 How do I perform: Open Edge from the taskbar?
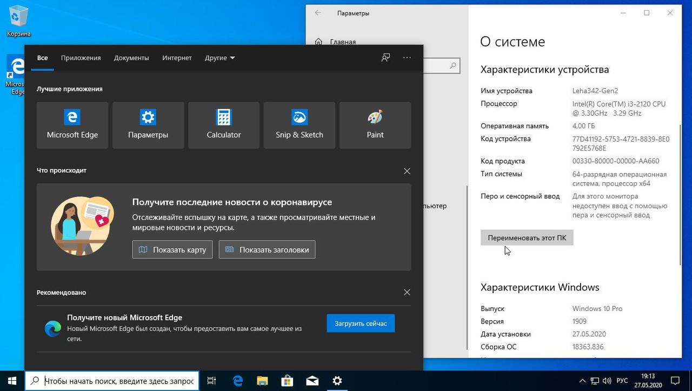pyautogui.click(x=237, y=381)
